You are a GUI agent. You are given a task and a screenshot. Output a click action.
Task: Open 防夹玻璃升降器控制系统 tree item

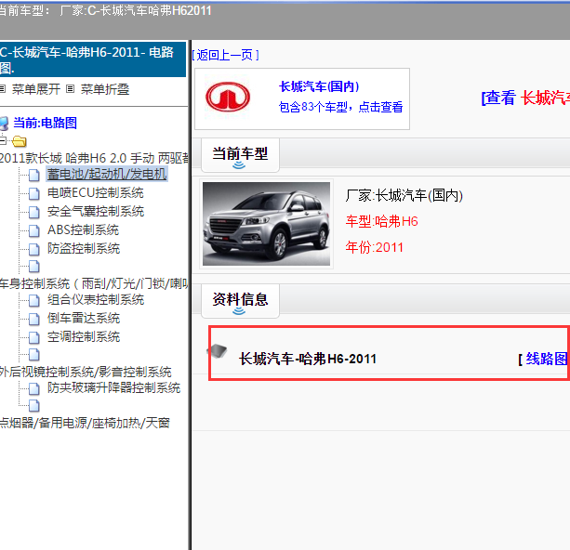click(x=113, y=387)
